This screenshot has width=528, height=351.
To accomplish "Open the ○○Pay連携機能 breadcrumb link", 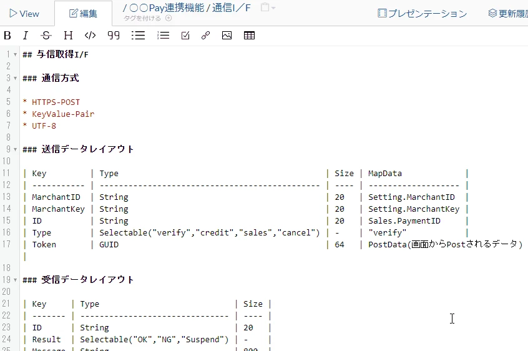I will [167, 7].
